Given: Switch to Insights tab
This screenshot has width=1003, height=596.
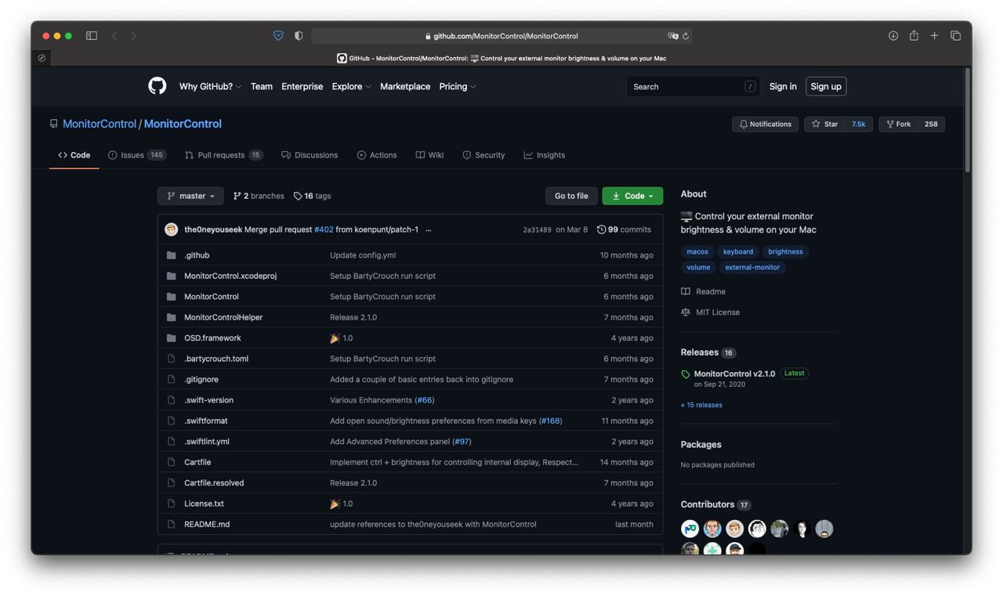Looking at the screenshot, I should (x=545, y=155).
